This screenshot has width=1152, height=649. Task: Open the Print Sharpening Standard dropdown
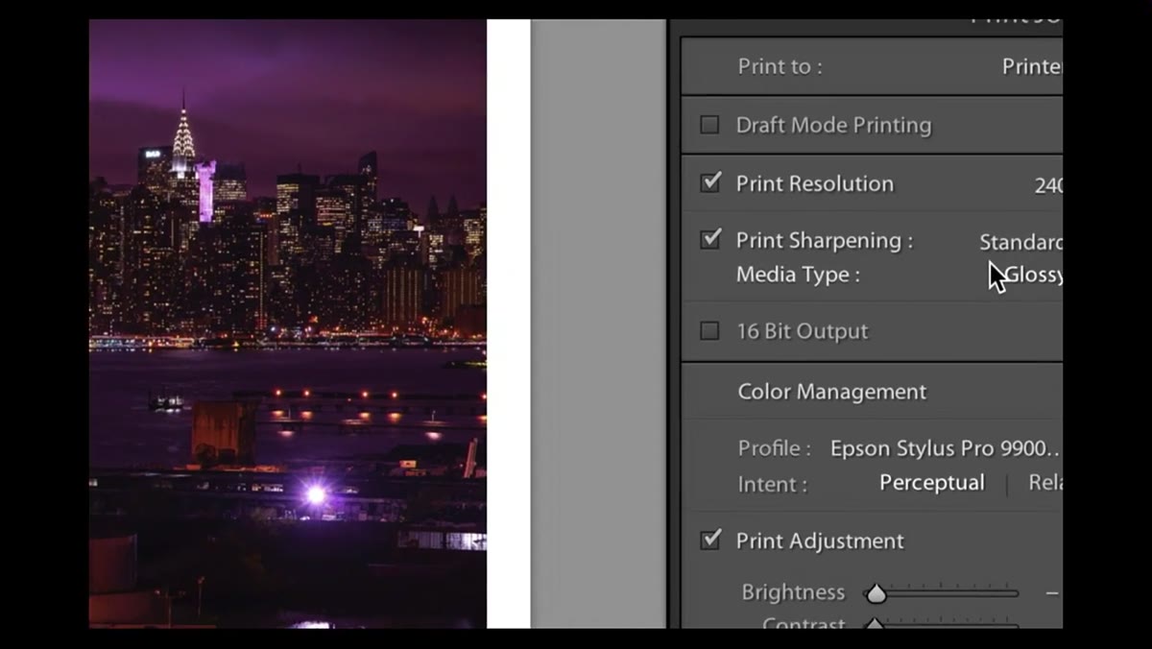click(1020, 242)
